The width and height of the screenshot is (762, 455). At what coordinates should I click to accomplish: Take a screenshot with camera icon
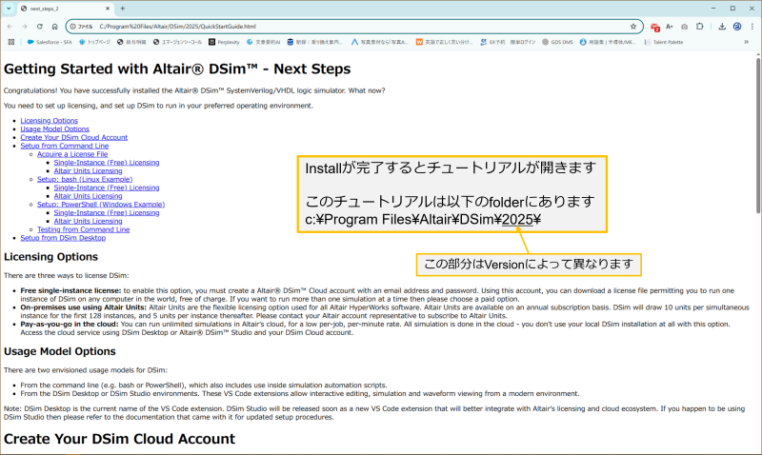click(684, 27)
